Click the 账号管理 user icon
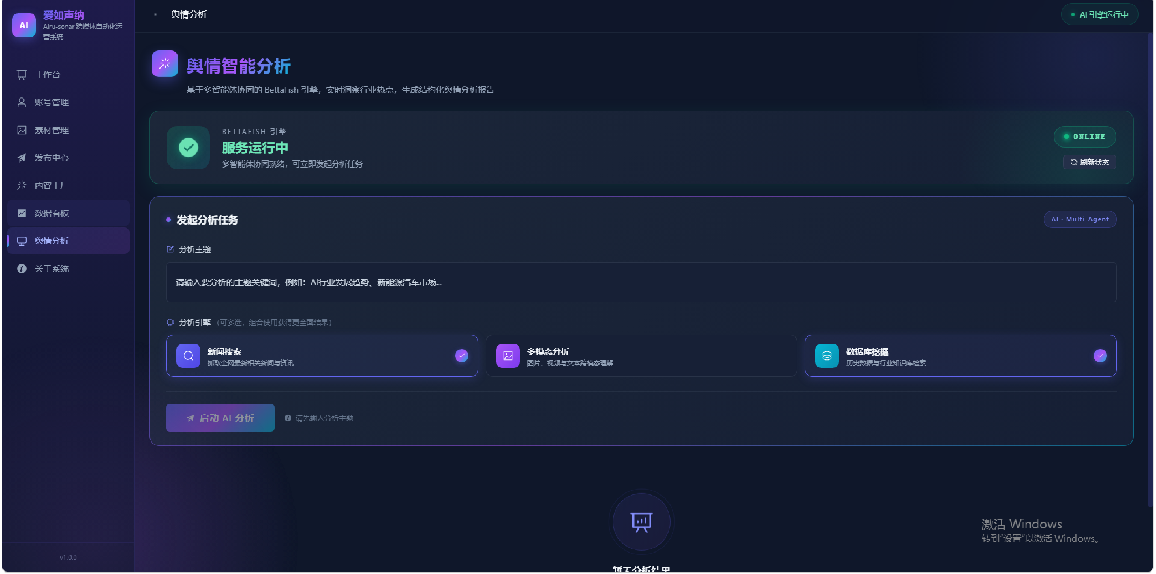 tap(22, 102)
